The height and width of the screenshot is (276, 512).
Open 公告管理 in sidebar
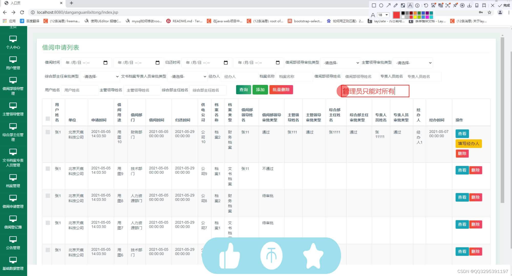pos(13,243)
